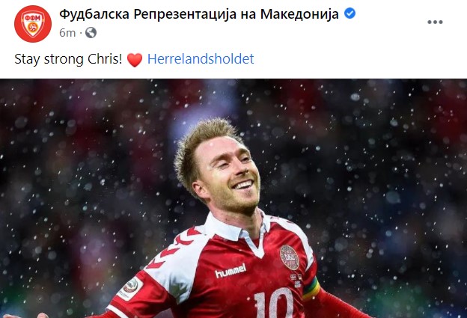Click the Denmark crest on the shirt

point(289,257)
